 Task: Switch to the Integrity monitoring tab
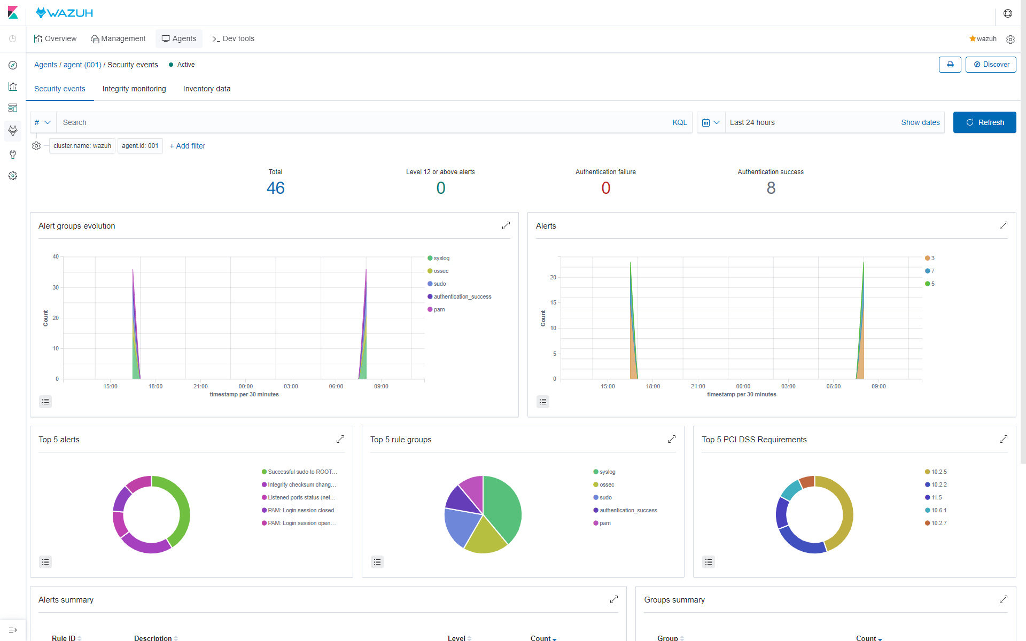point(134,89)
